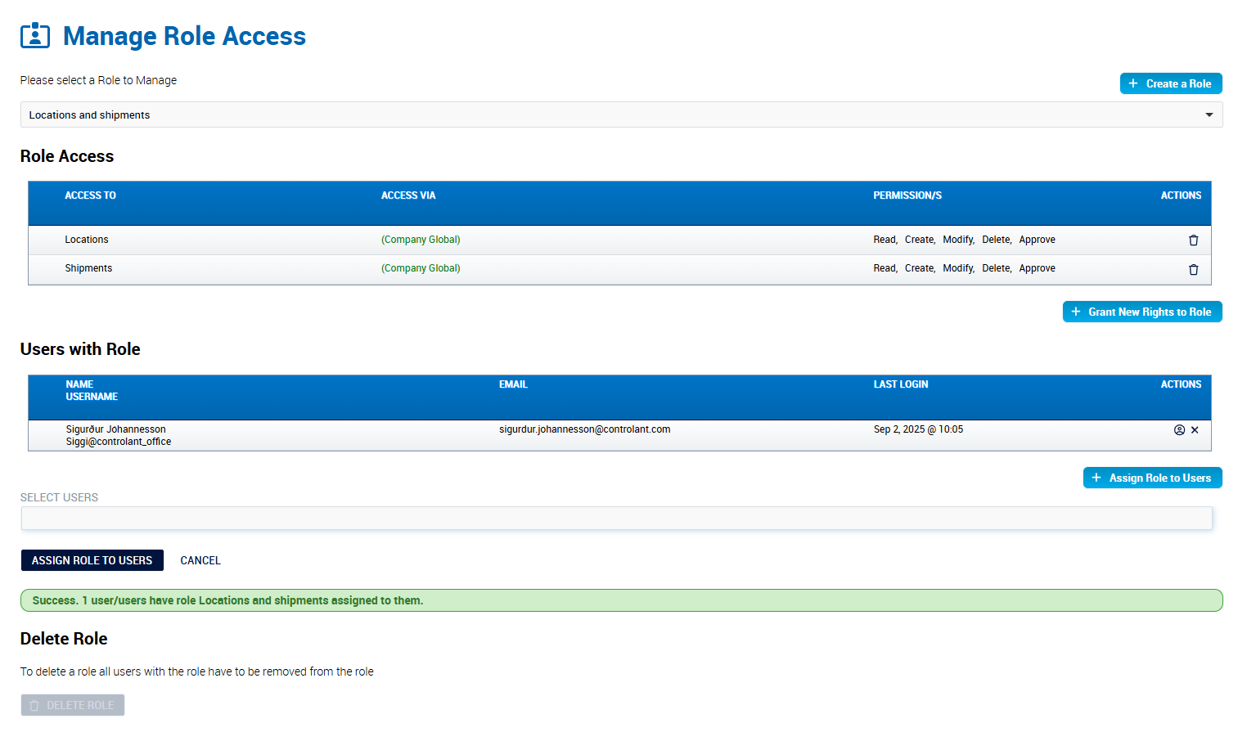Click the dropdown arrow on the role selector
The image size is (1256, 741).
click(1209, 115)
